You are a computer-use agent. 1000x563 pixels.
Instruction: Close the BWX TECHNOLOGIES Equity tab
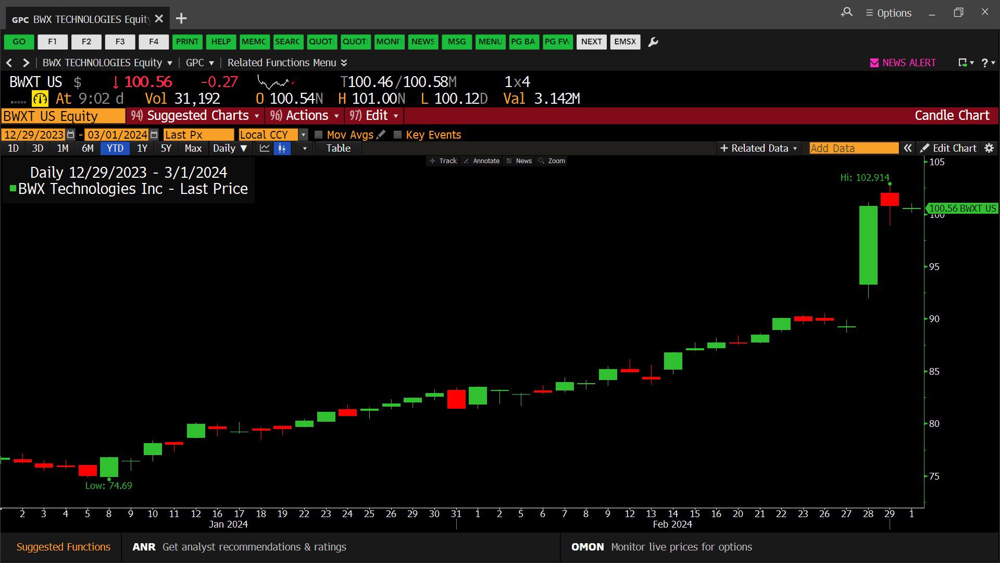(159, 19)
